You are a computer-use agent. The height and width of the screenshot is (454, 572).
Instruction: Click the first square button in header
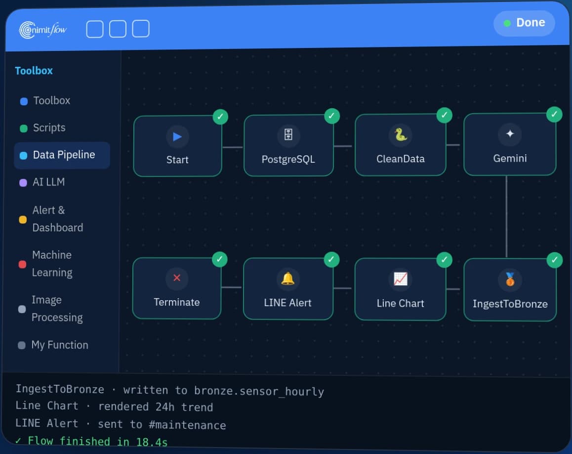point(95,29)
